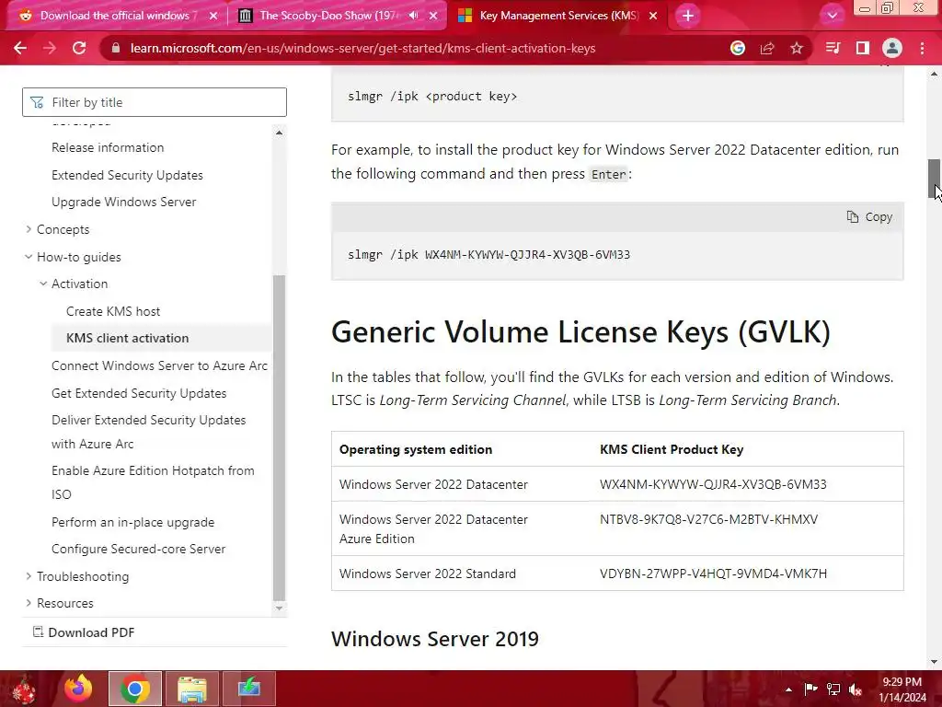Select Key Management Services tab
Viewport: 942px width, 707px height.
tap(558, 16)
